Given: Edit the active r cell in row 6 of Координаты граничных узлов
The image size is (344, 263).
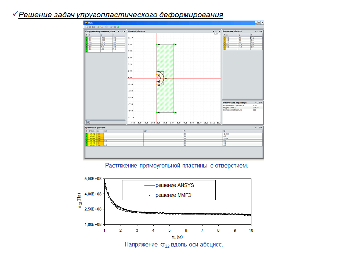Looking at the screenshot, I should pyautogui.click(x=119, y=49).
